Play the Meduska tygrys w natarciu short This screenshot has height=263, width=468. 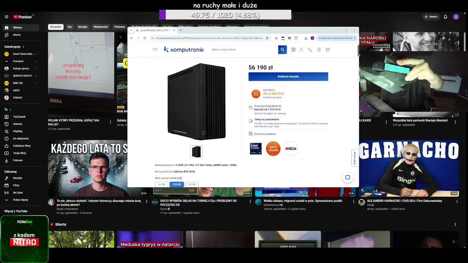pos(150,239)
